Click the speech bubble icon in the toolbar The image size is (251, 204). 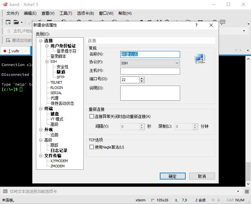pyautogui.click(x=223, y=22)
